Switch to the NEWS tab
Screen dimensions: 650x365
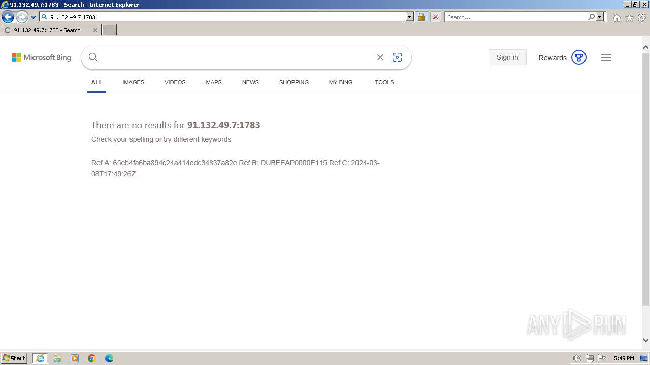click(x=250, y=82)
